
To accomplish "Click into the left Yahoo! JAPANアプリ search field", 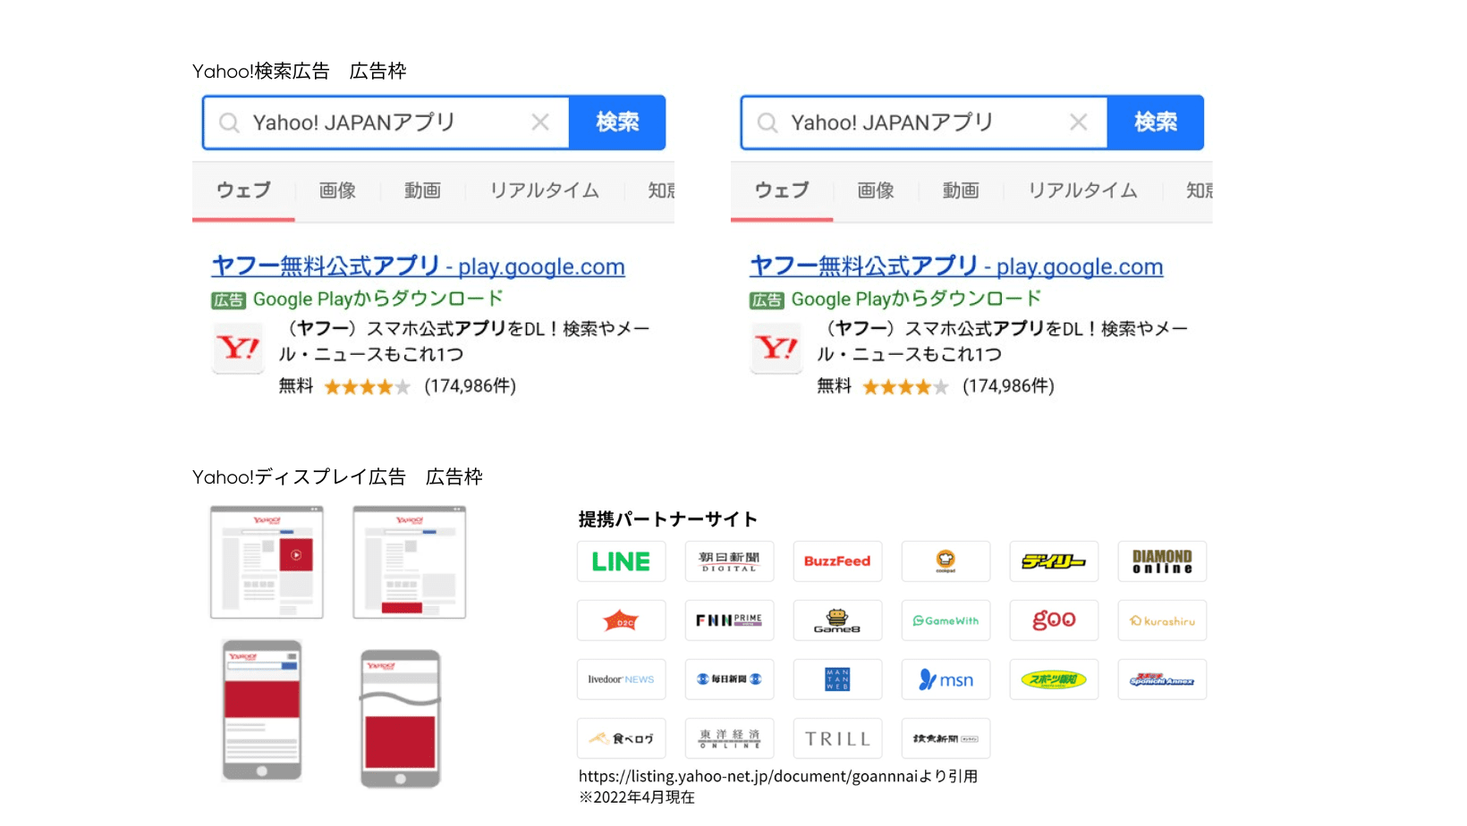I will (376, 122).
